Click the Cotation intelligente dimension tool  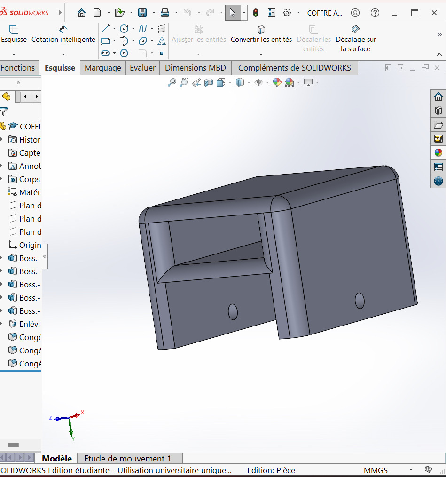[63, 34]
